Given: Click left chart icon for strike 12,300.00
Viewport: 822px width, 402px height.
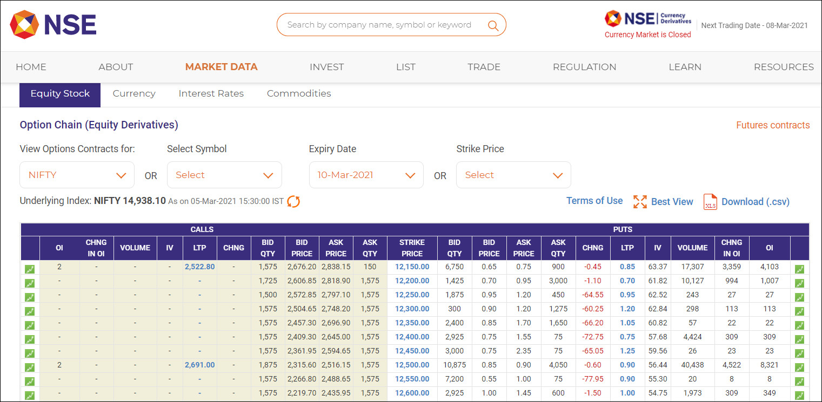Looking at the screenshot, I should [x=30, y=311].
